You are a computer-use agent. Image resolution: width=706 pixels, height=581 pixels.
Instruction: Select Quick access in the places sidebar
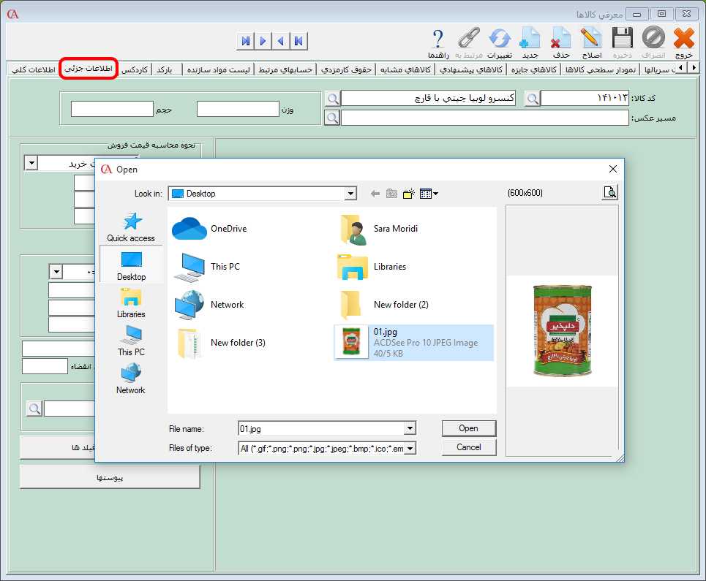click(131, 227)
